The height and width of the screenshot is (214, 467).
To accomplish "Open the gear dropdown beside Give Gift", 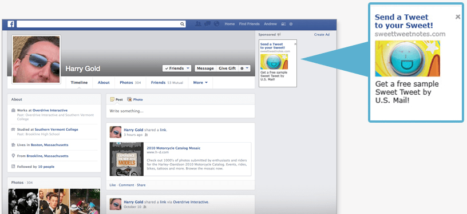I will [244, 68].
